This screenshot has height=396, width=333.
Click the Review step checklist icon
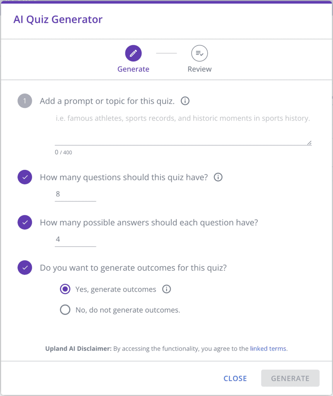click(x=200, y=53)
